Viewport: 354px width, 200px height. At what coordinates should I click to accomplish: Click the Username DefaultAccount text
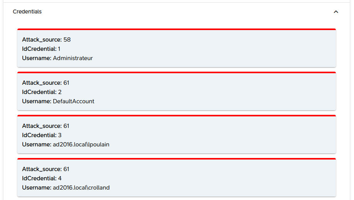(x=58, y=101)
